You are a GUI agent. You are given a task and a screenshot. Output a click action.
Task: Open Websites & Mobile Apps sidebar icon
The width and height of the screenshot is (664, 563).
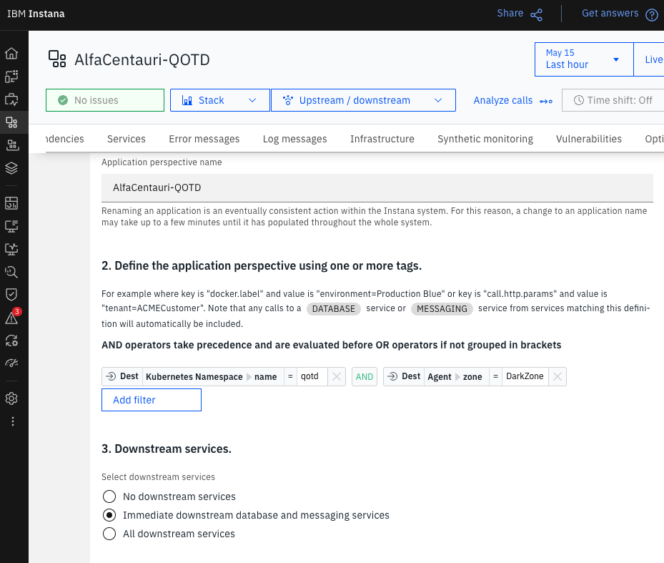point(11,77)
